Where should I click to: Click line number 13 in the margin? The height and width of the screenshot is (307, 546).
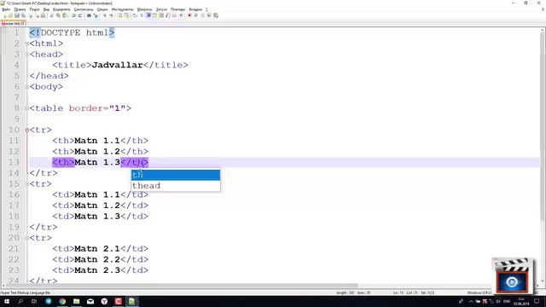pyautogui.click(x=14, y=162)
